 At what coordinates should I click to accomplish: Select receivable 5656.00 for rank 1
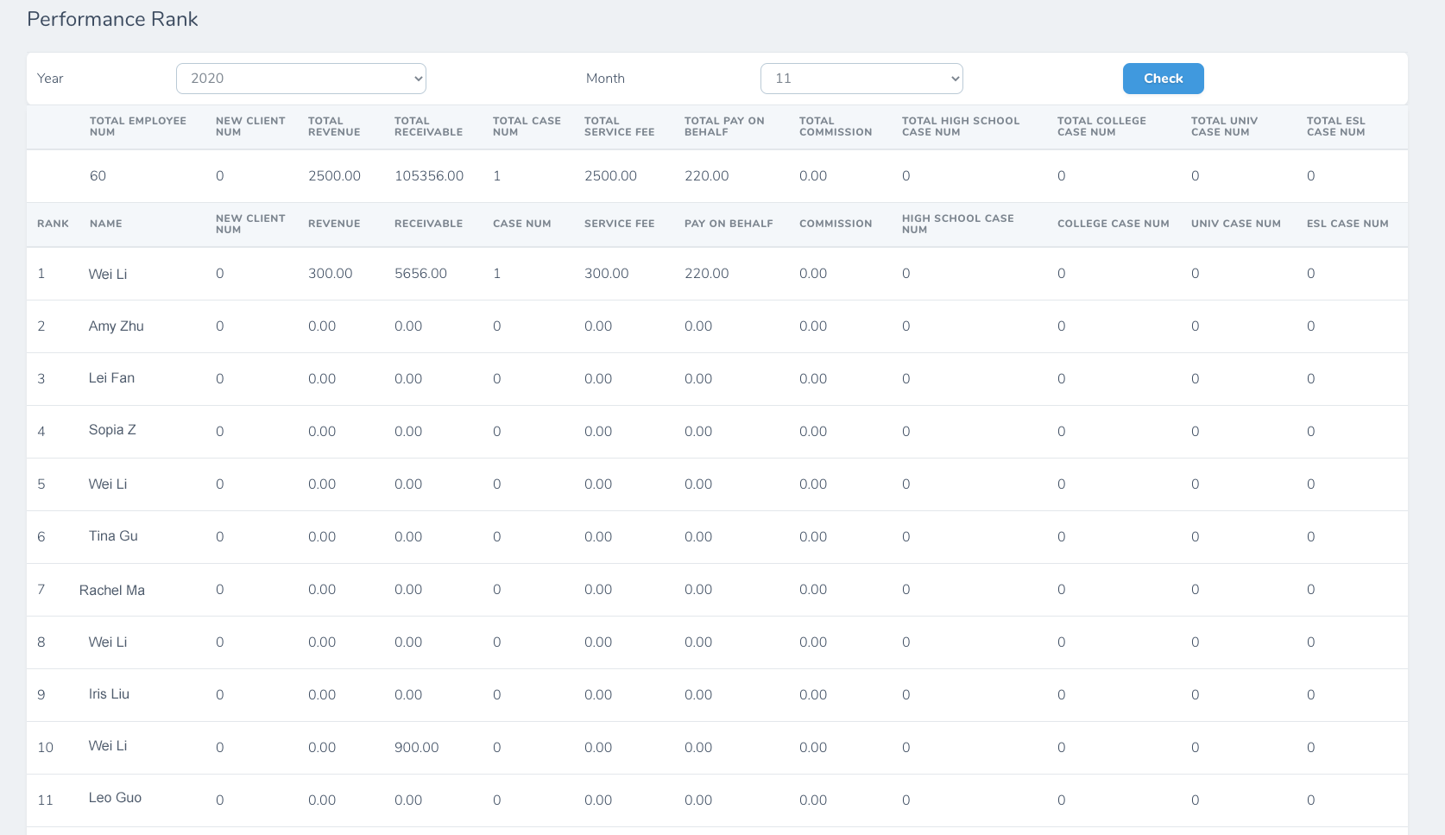tap(420, 274)
